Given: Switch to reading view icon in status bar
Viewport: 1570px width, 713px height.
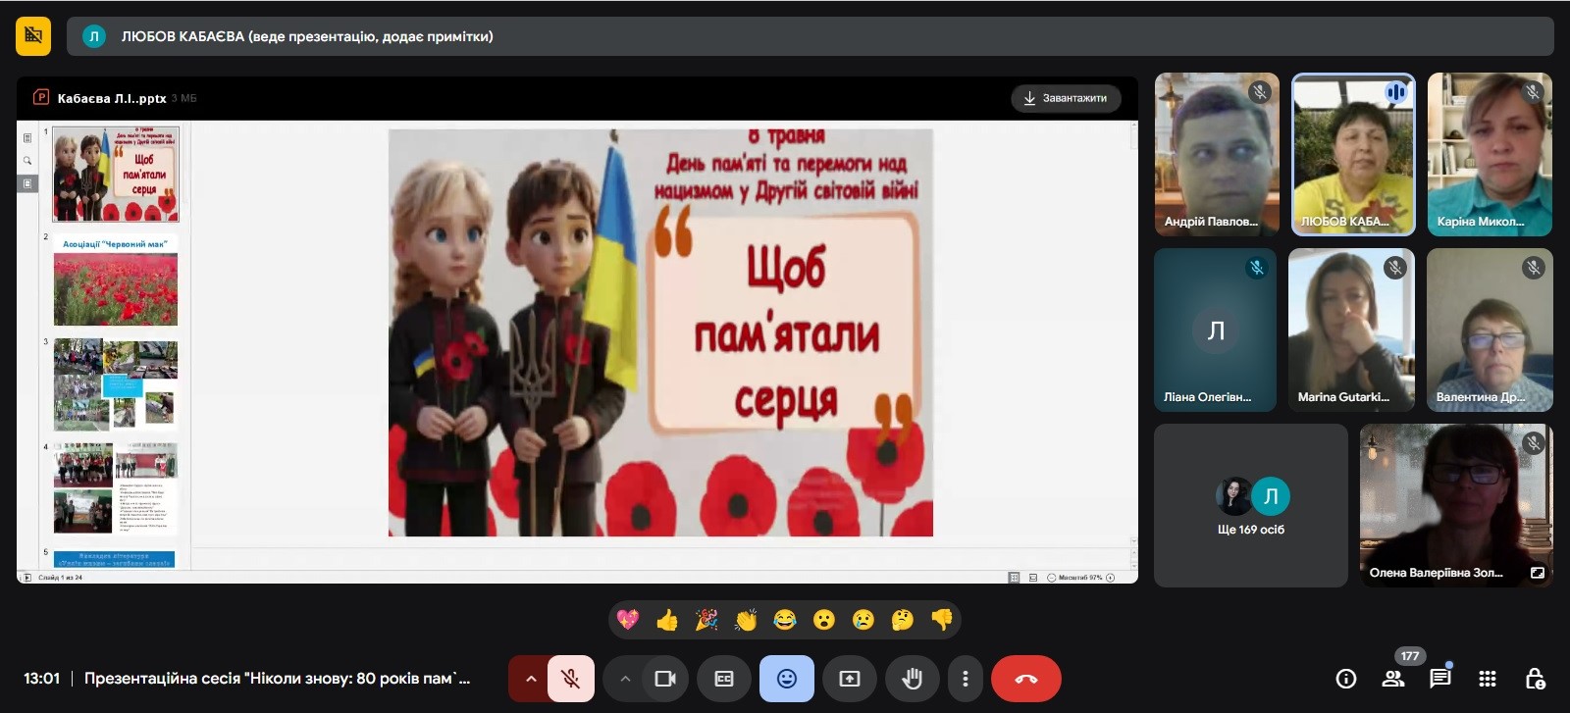Looking at the screenshot, I should (x=1033, y=578).
